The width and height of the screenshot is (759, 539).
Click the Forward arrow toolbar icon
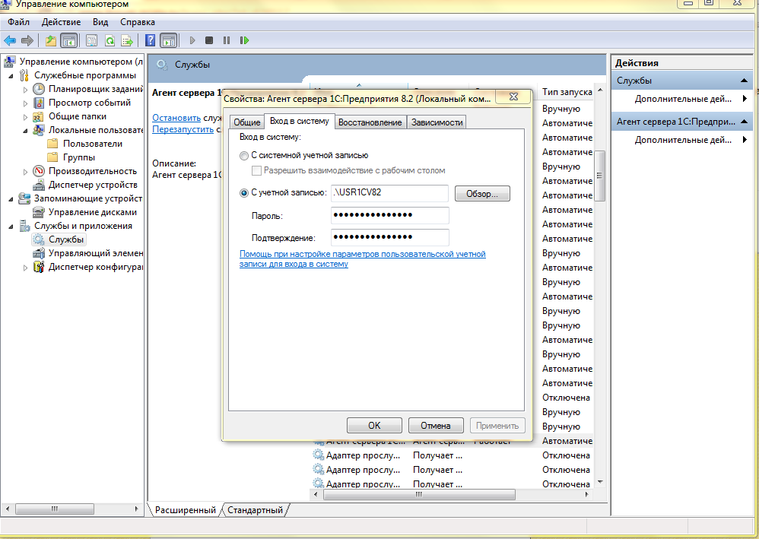pyautogui.click(x=27, y=40)
